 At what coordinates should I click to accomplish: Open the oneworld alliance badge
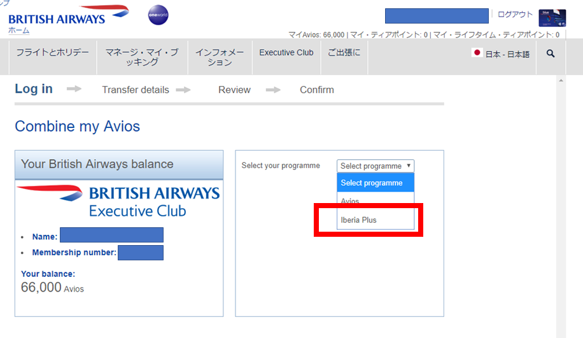[x=158, y=15]
